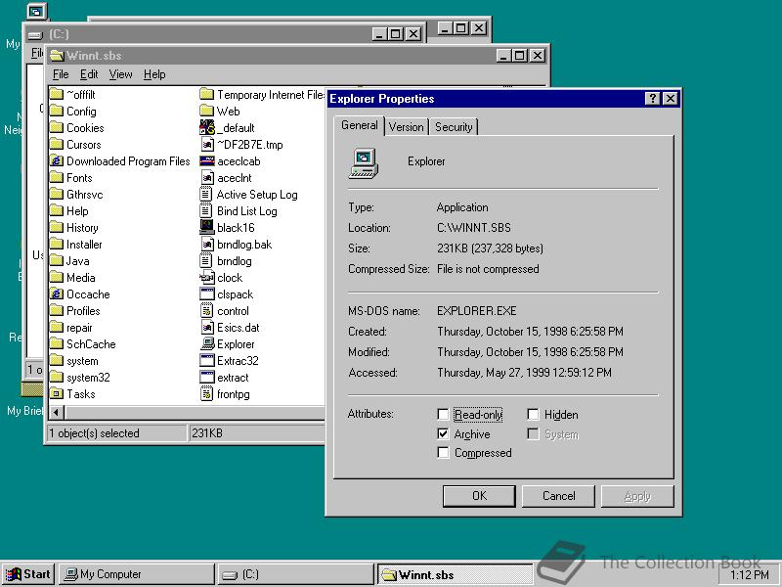
Task: Select the Temporary Internet Files folder name
Action: tap(271, 94)
